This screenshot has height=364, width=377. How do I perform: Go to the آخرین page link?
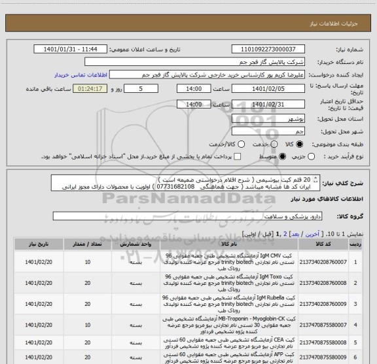pos(312,234)
